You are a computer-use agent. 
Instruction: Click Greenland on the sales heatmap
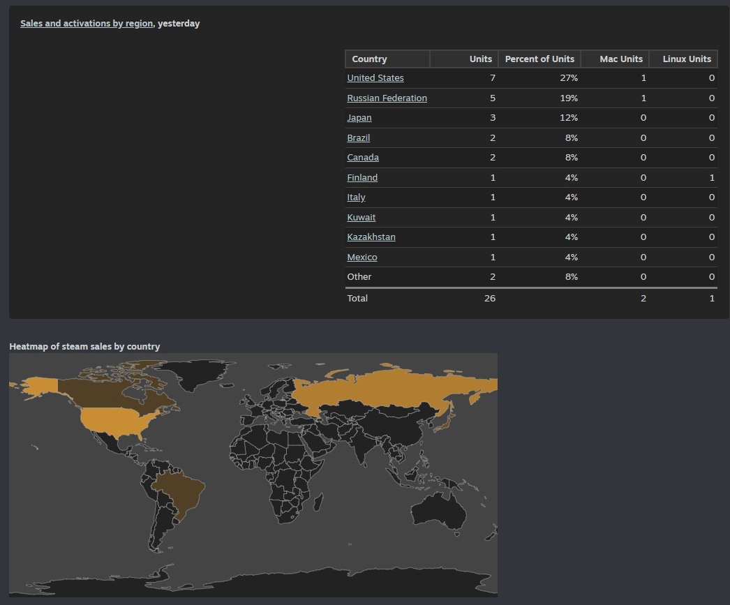point(198,375)
